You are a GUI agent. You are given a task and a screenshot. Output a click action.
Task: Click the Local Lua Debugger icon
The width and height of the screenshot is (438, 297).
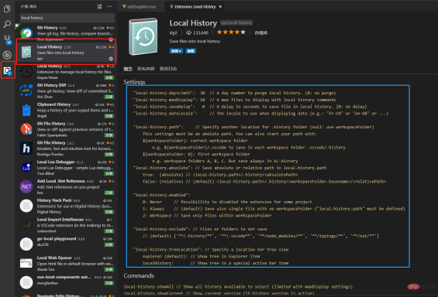click(x=26, y=167)
